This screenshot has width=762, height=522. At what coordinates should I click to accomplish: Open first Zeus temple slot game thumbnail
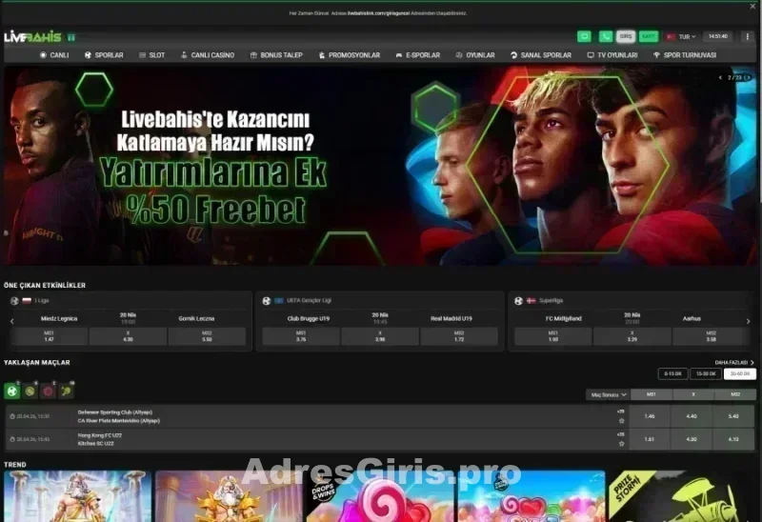(78, 496)
